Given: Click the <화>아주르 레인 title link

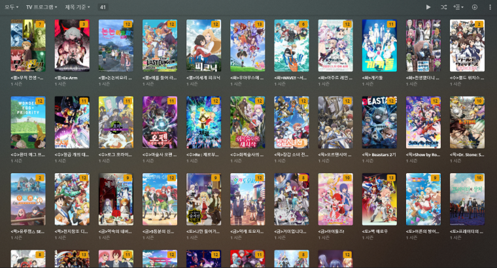Looking at the screenshot, I should (335, 78).
